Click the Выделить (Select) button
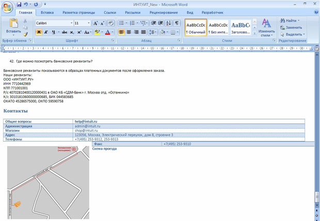Viewport: 320px width, 221px height. [292, 34]
